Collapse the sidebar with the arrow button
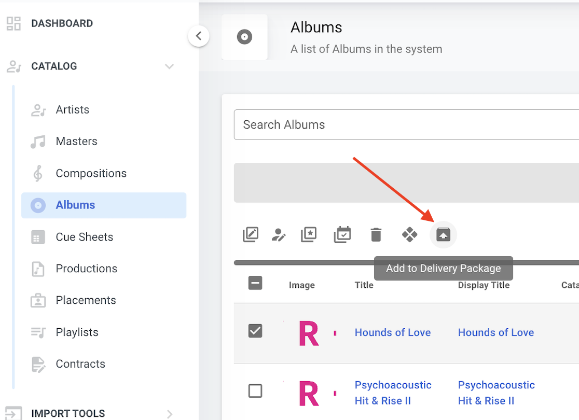This screenshot has height=420, width=579. coord(198,36)
